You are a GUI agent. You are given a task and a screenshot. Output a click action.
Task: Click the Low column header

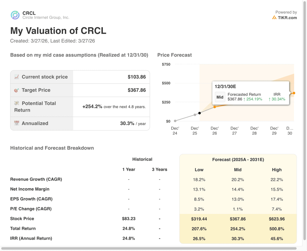click(x=199, y=170)
